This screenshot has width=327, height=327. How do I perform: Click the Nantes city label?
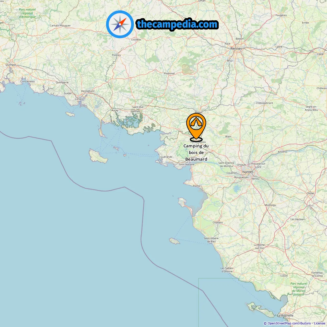(x=248, y=172)
